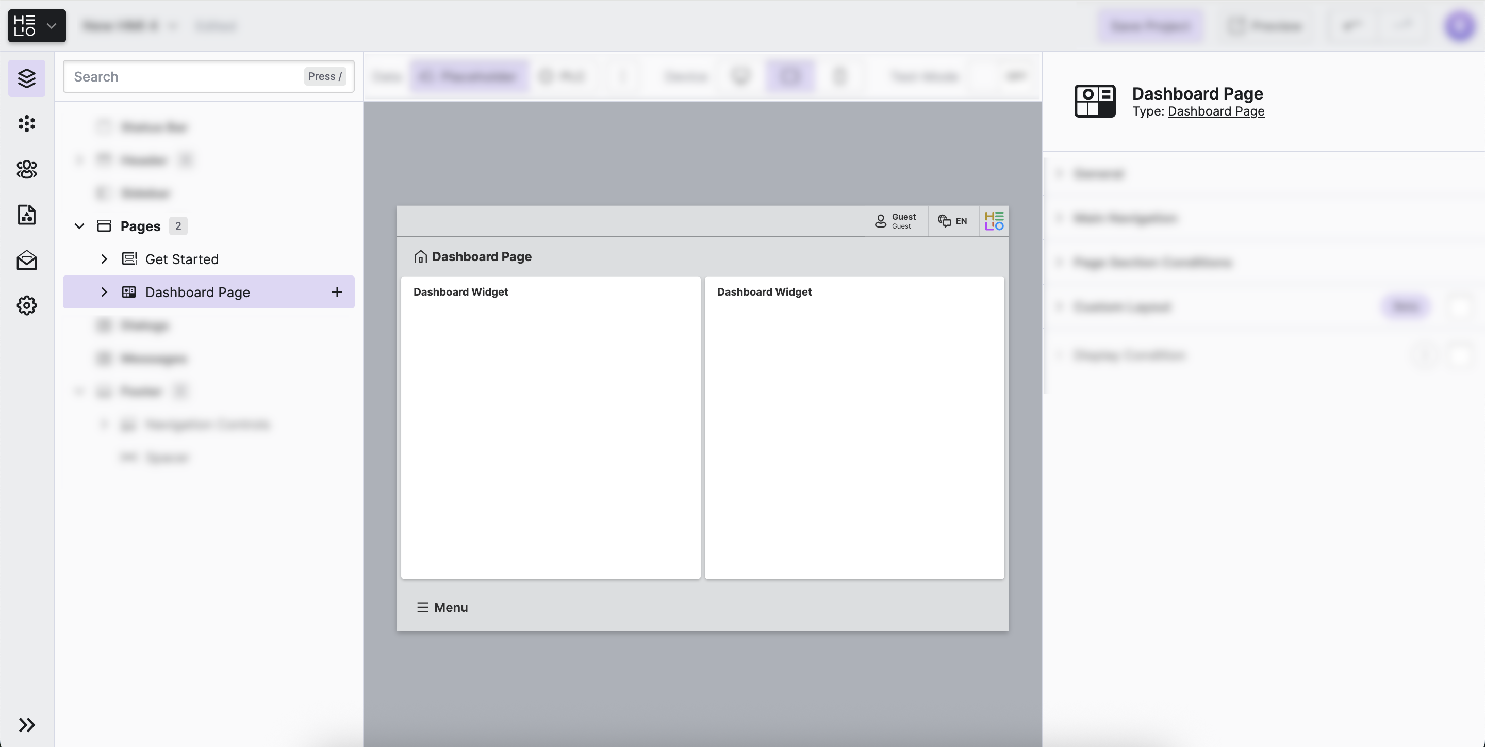1485x747 pixels.
Task: Click the document file sidebar icon
Action: pyautogui.click(x=26, y=215)
